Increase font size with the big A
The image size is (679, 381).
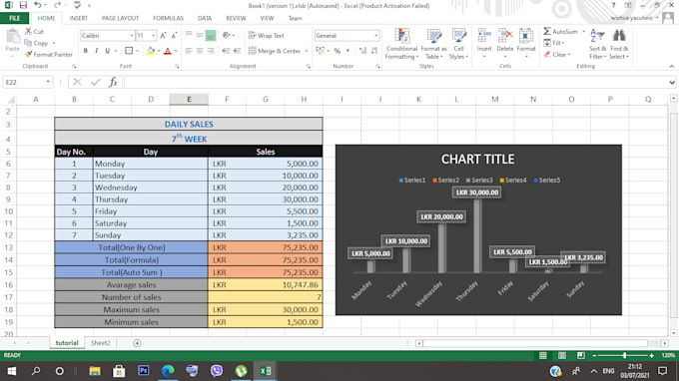pyautogui.click(x=163, y=36)
